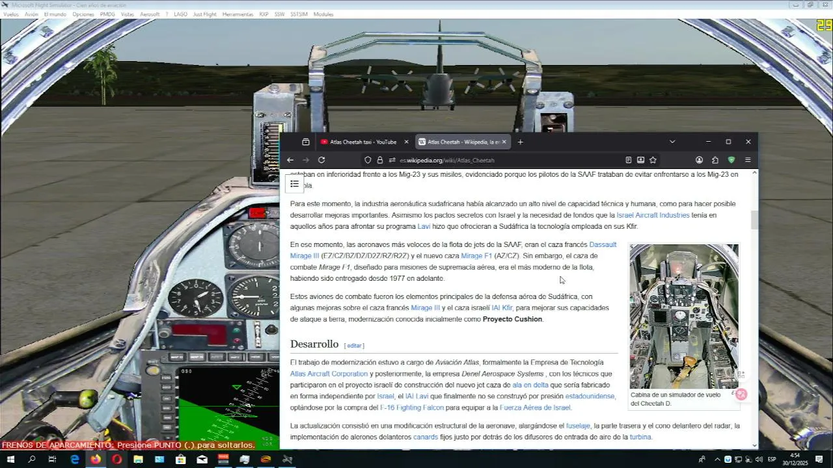The width and height of the screenshot is (833, 468).
Task: Open the Herramientas menu
Action: point(238,14)
